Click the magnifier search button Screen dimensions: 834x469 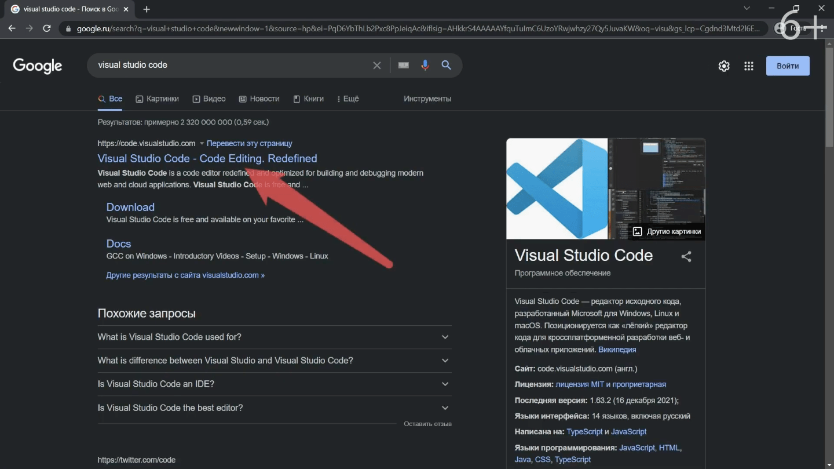(x=447, y=66)
